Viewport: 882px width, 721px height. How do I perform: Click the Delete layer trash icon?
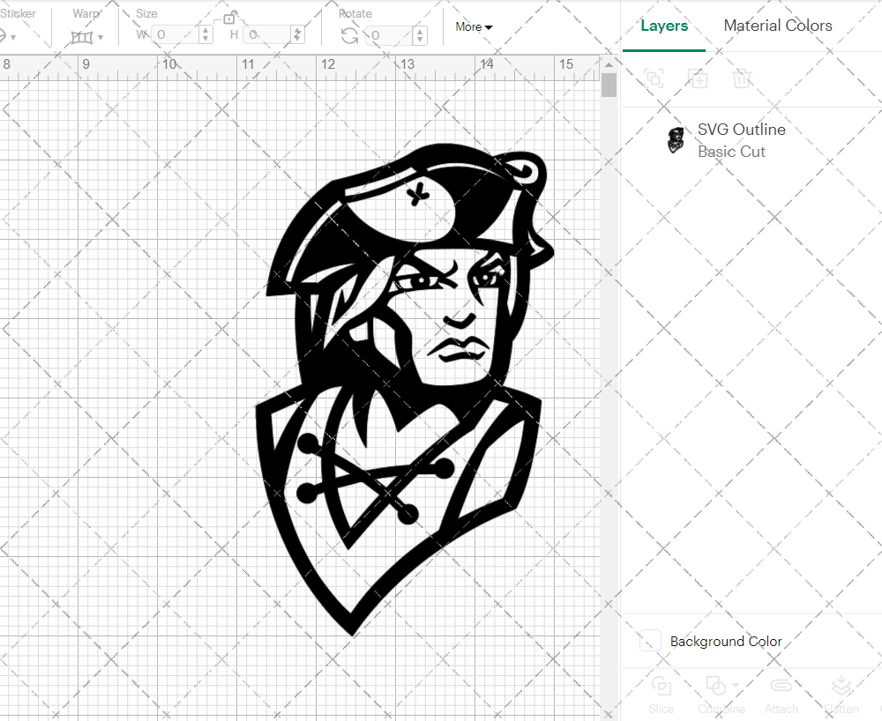pos(742,78)
